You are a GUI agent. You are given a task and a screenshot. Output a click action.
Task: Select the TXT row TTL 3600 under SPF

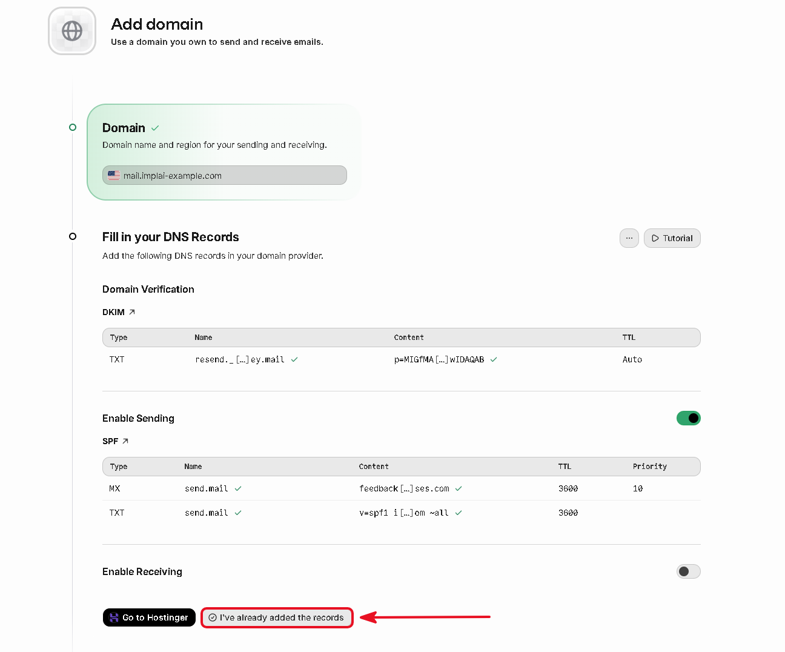(568, 513)
